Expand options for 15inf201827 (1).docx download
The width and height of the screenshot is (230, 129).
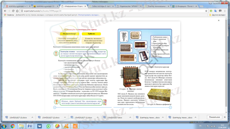click(x=97, y=117)
